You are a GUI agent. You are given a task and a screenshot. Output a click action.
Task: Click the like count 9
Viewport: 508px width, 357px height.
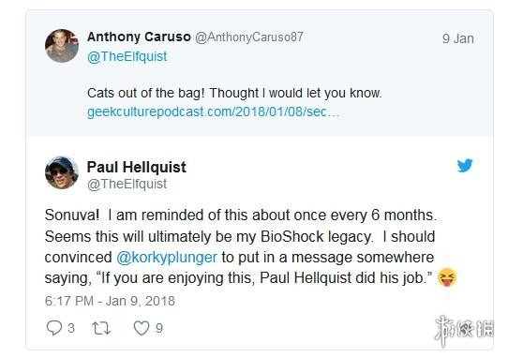pos(159,328)
